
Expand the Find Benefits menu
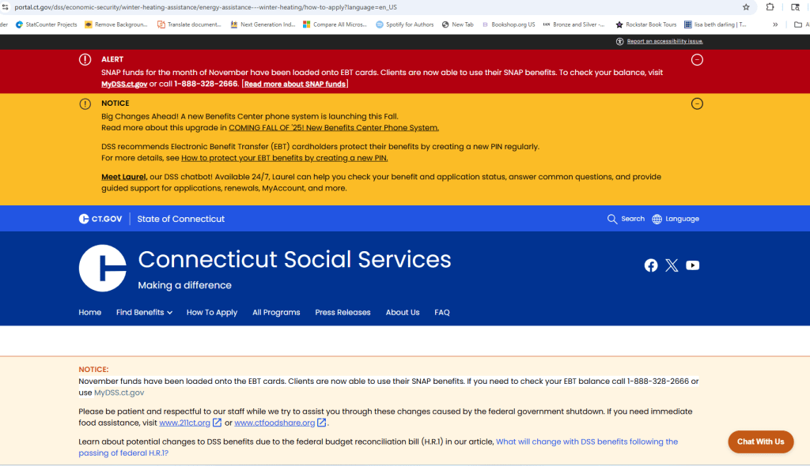click(144, 313)
